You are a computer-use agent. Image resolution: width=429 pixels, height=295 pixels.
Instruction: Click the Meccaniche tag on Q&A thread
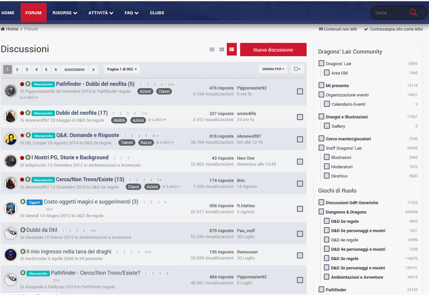(x=43, y=136)
